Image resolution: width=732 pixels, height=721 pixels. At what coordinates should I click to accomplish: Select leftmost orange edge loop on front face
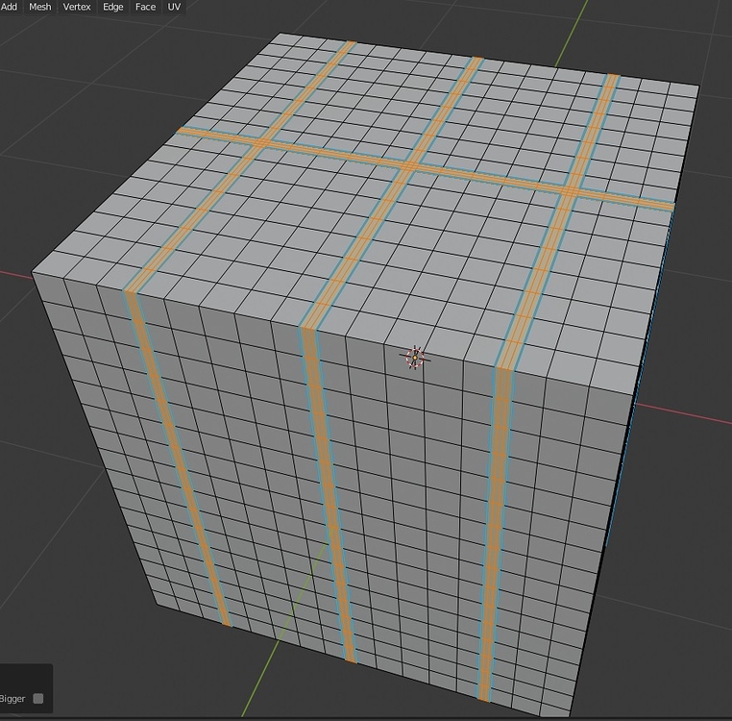178,458
